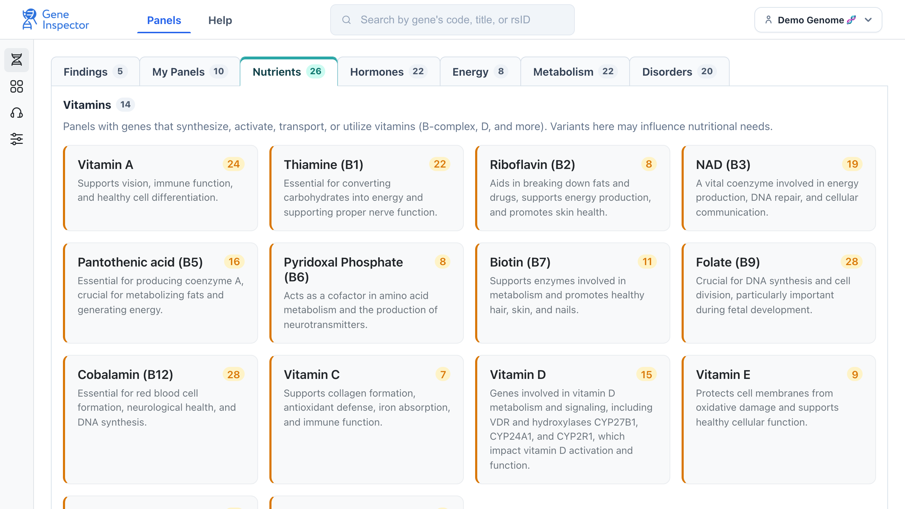
Task: Open the Cobalamin (B12) panel card
Action: pyautogui.click(x=160, y=420)
